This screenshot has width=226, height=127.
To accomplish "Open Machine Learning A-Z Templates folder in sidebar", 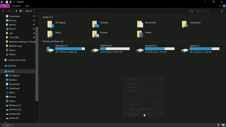I will coord(20,42).
